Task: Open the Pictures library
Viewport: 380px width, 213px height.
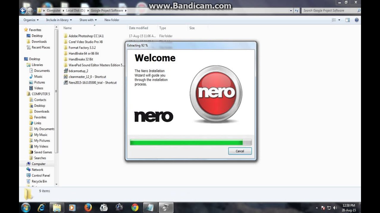Action: (39, 83)
